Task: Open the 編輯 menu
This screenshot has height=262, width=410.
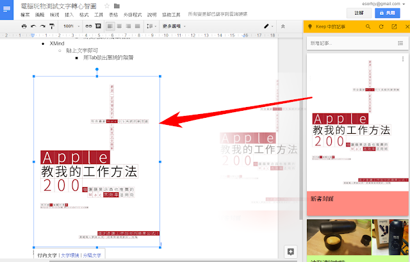Action: pos(40,15)
